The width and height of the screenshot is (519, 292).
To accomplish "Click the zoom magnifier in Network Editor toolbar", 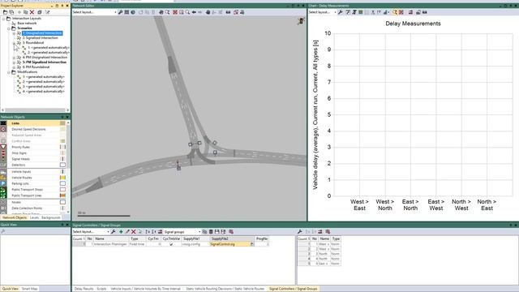I will (187, 12).
